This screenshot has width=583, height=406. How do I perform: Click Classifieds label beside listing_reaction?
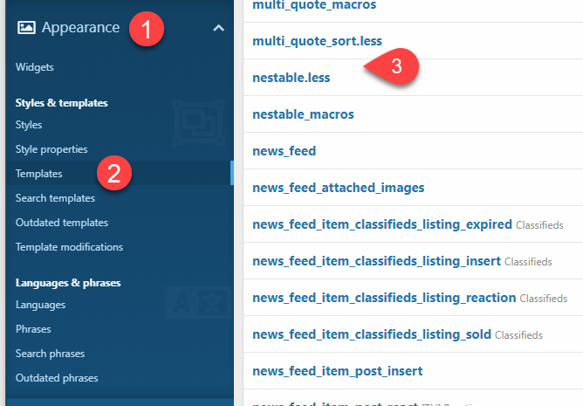click(544, 299)
